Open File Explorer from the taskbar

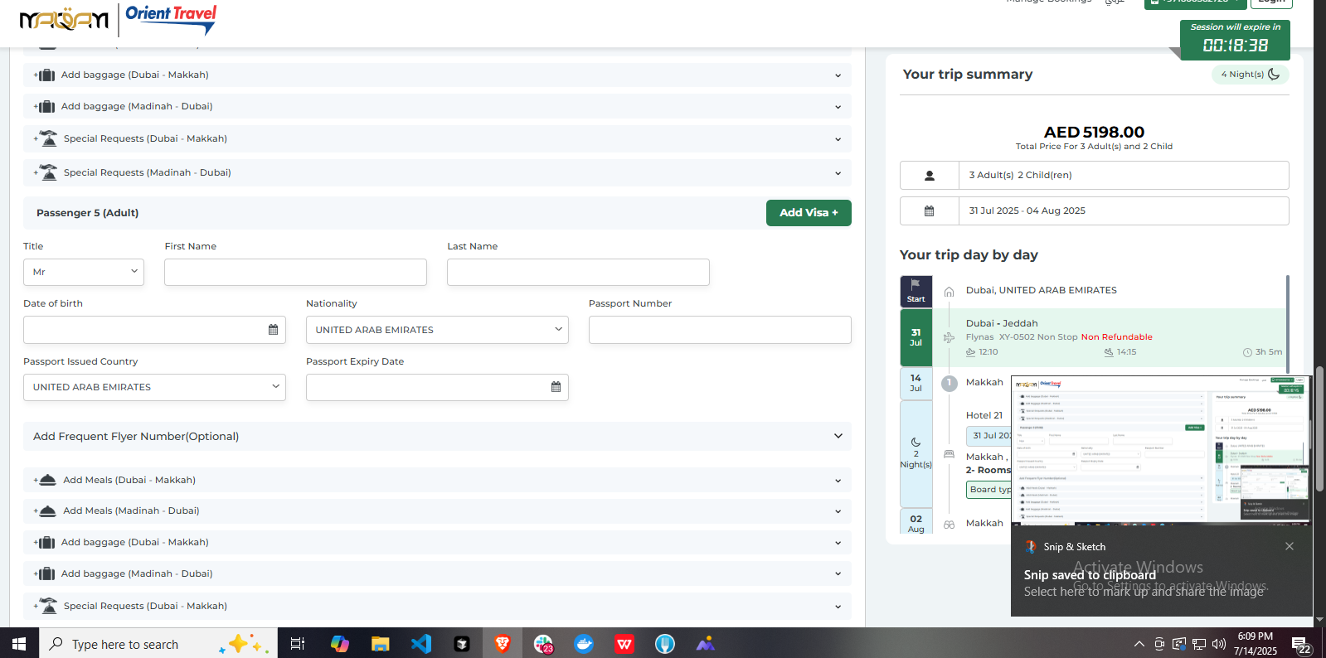(x=381, y=644)
